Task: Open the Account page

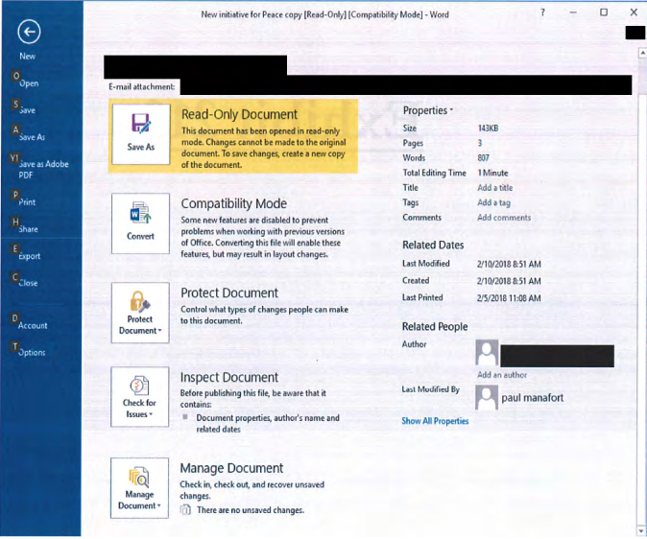Action: 33,325
